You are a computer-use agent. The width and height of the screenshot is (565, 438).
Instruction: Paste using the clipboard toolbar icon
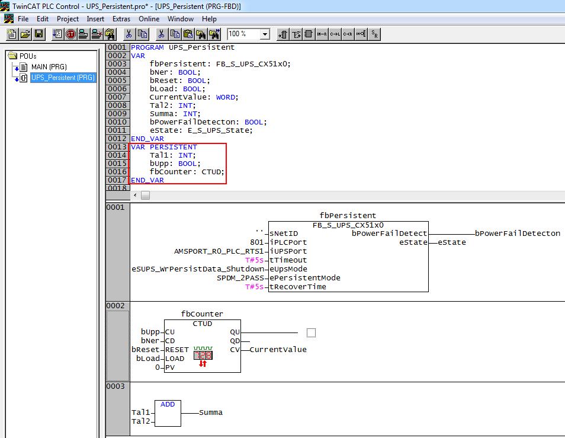click(x=188, y=34)
